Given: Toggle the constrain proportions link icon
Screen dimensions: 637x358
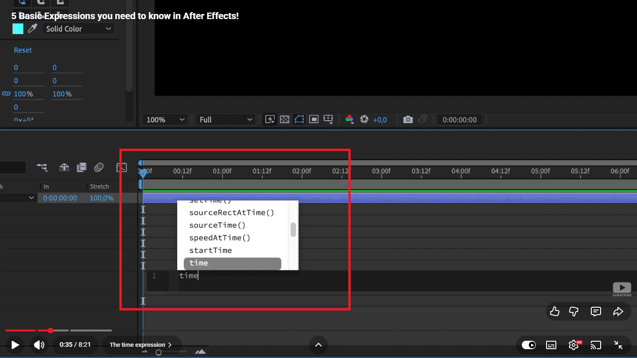Looking at the screenshot, I should tap(6, 94).
